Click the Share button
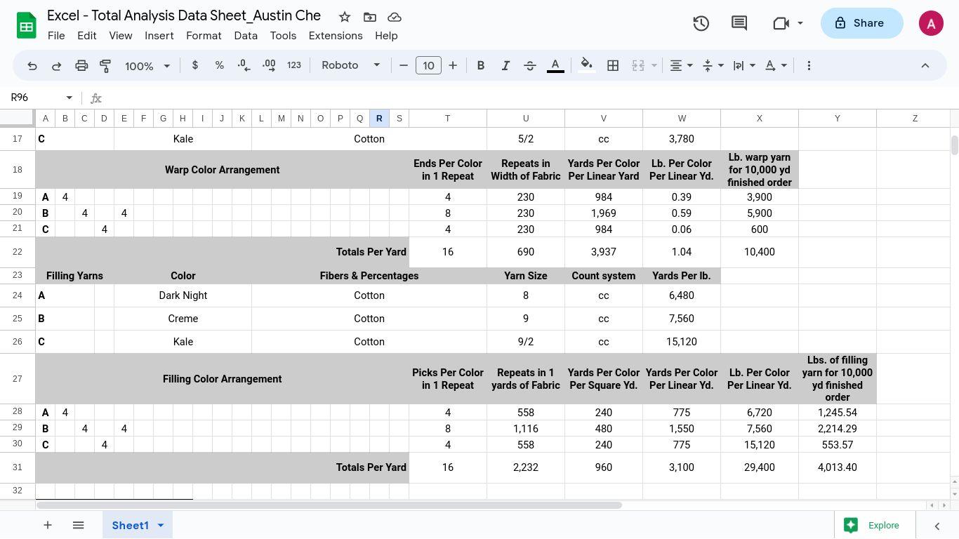959x539 pixels. pyautogui.click(x=861, y=23)
